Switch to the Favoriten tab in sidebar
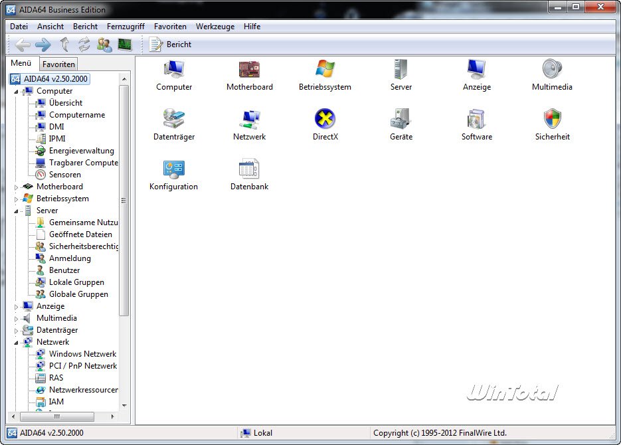The width and height of the screenshot is (621, 445). click(58, 64)
